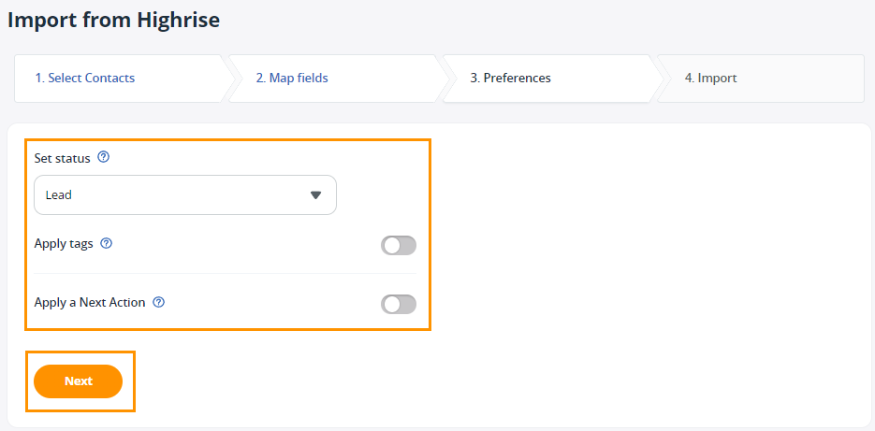The width and height of the screenshot is (875, 431).
Task: Click the Import from Highrise heading
Action: 114,20
